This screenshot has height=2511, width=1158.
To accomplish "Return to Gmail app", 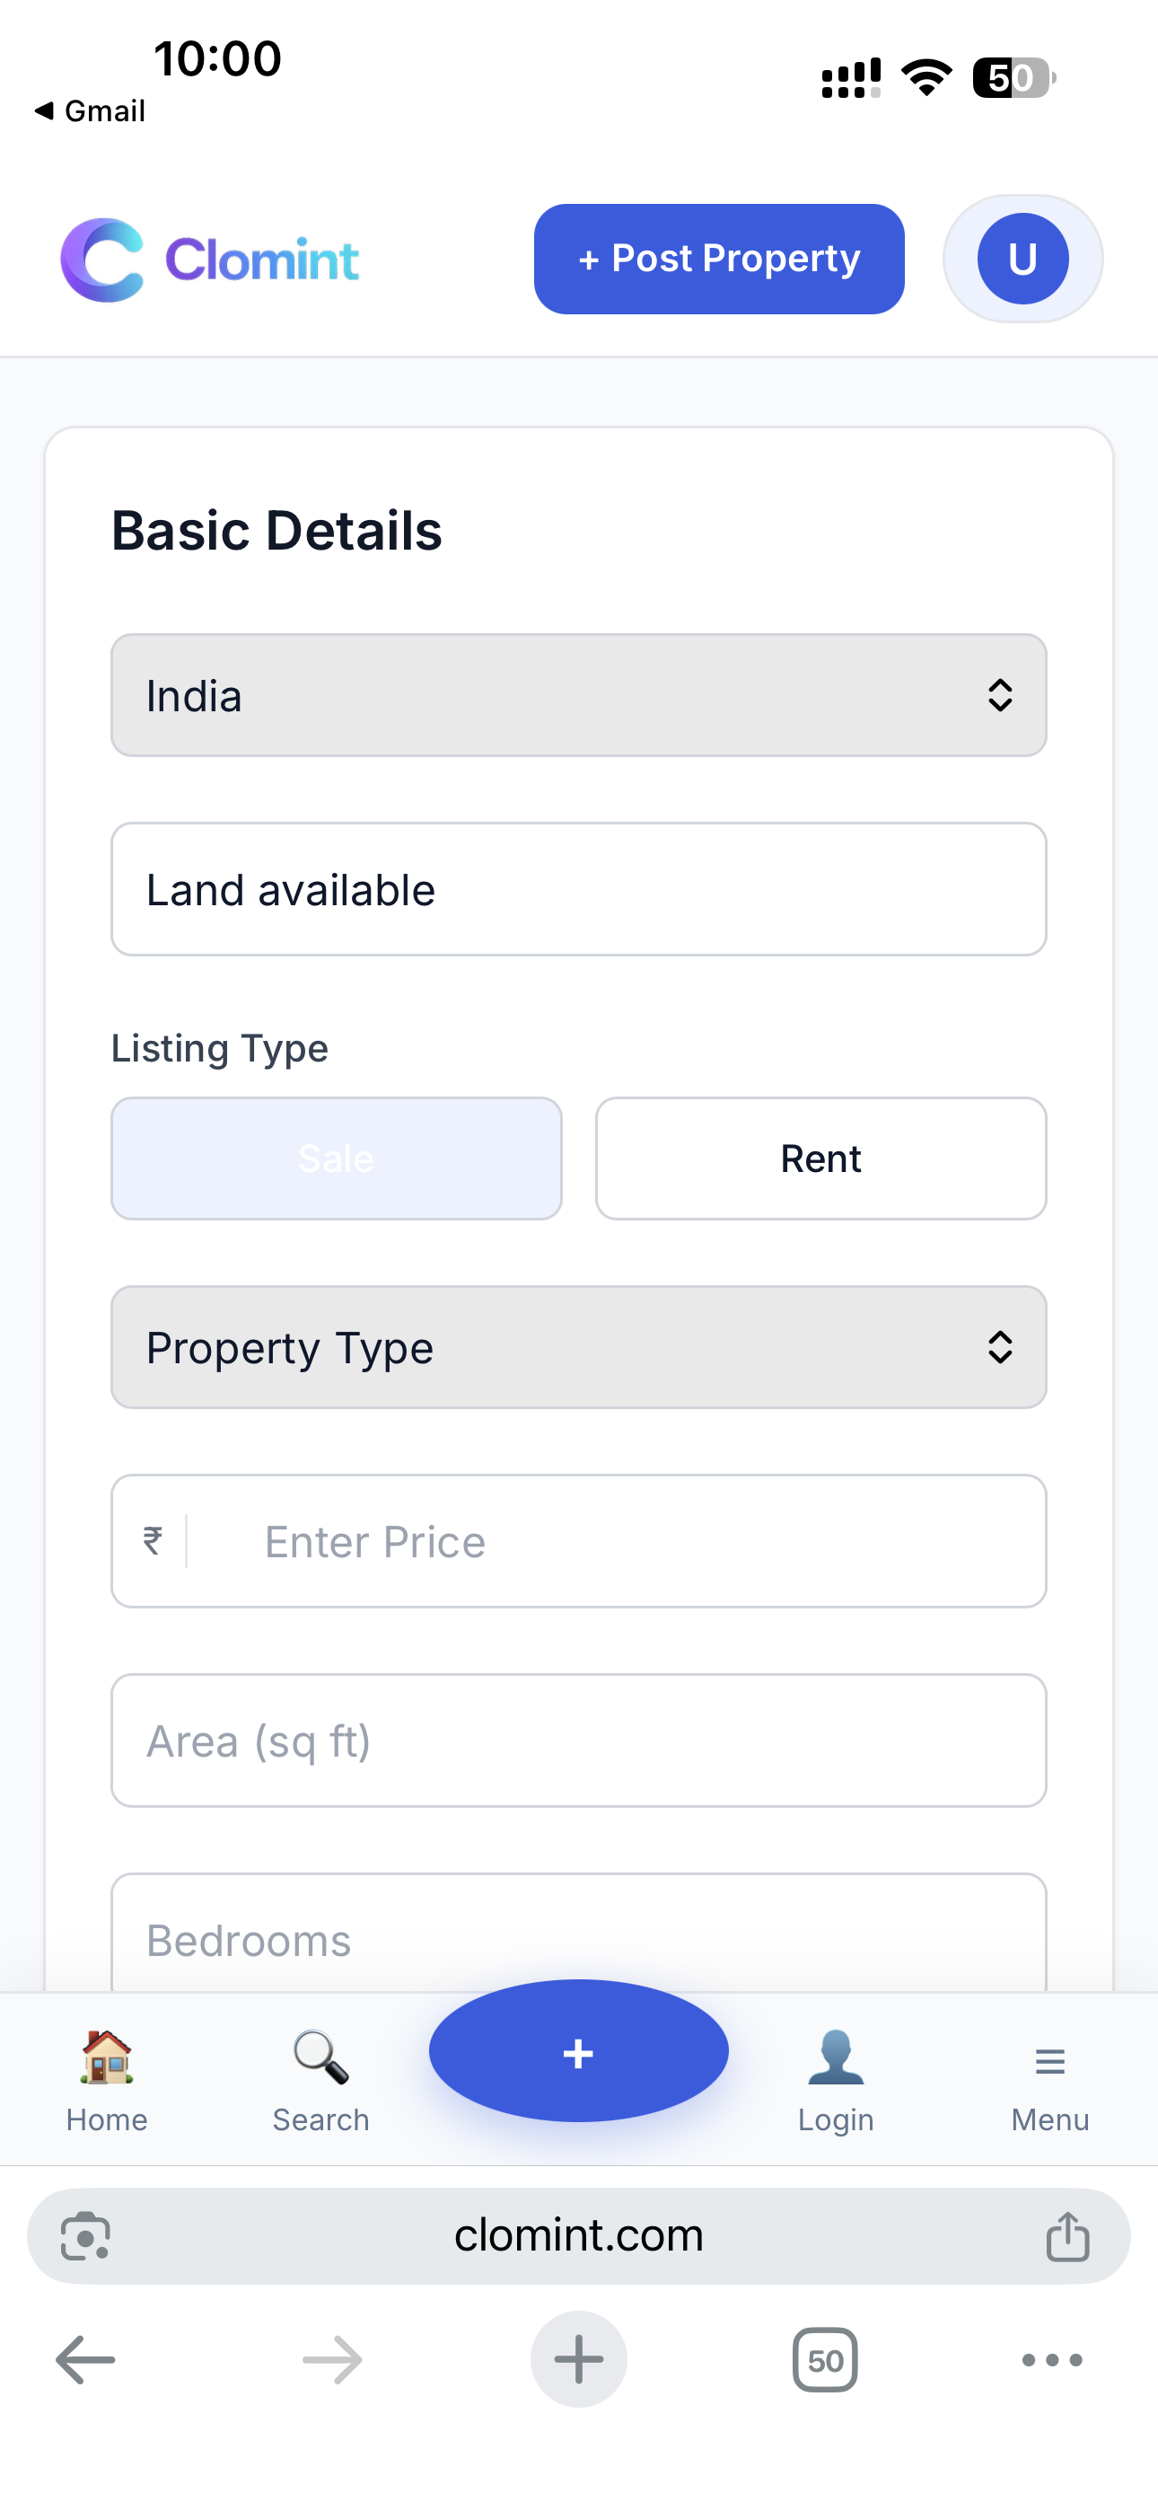I will coord(91,111).
